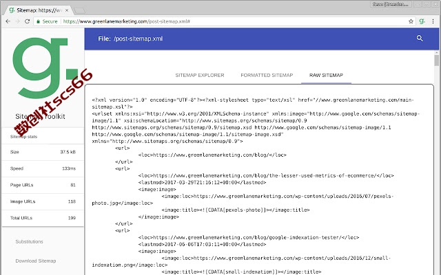The image size is (441, 275).
Task: Click the secure padlock icon
Action: tap(38, 21)
